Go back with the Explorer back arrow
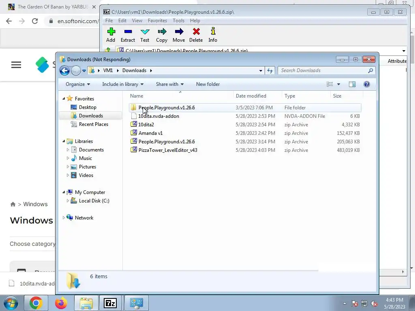This screenshot has height=311, width=415. coord(64,70)
